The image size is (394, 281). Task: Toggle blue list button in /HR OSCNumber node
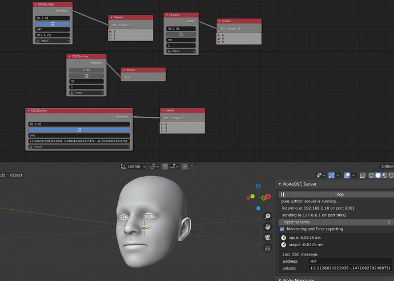click(79, 130)
